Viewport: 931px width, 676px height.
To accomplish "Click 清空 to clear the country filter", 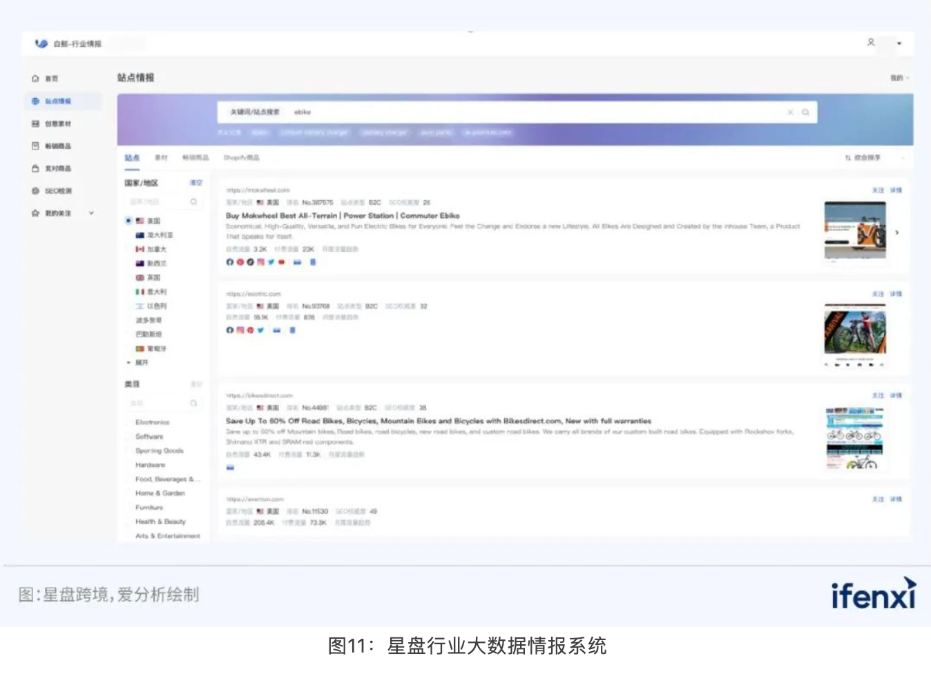I will [x=196, y=183].
